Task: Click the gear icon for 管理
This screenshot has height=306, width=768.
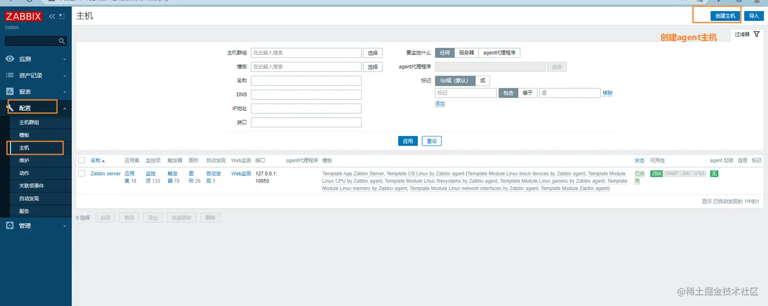Action: [10, 225]
